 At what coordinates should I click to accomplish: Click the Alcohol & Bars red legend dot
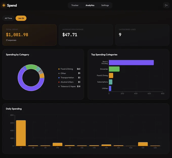tap(59, 82)
